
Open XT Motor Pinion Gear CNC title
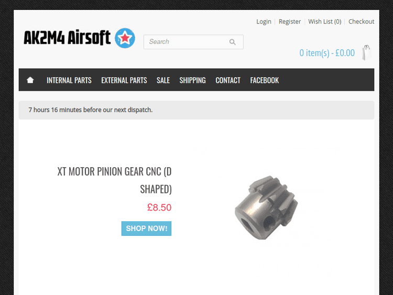(x=115, y=180)
